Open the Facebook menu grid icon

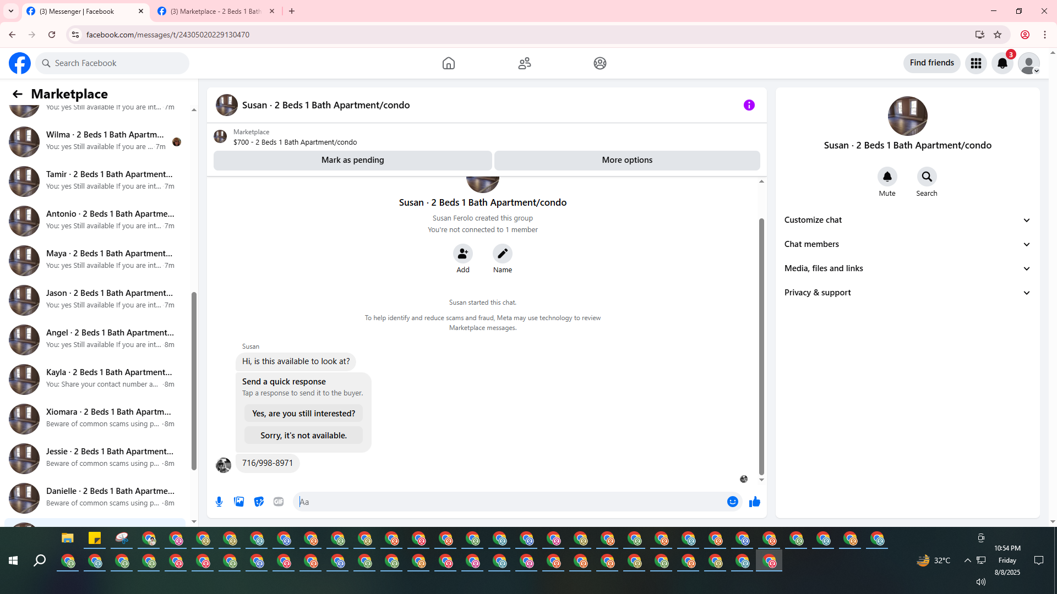(x=976, y=63)
